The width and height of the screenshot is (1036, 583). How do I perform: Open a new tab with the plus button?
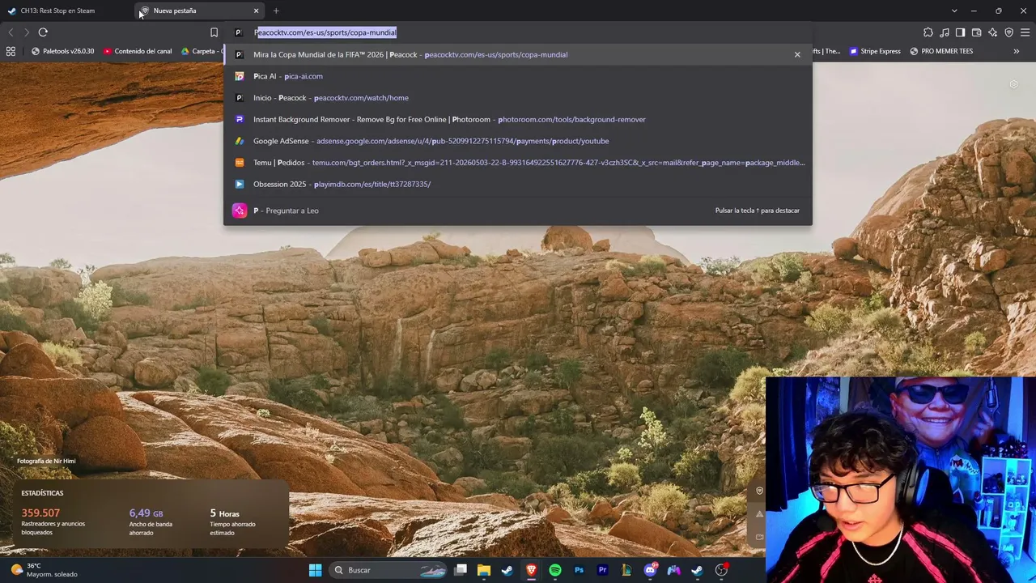276,11
